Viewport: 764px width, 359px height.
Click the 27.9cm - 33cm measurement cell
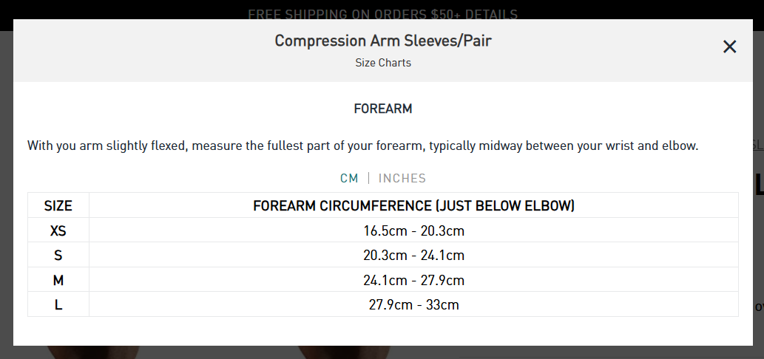[x=413, y=304]
